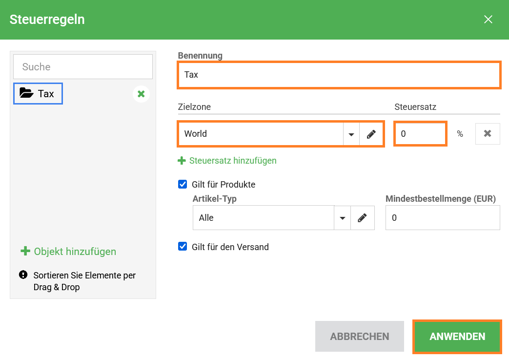Screen dimensions: 509x361
Task: Edit the Zielzone World pencil icon
Action: point(371,134)
